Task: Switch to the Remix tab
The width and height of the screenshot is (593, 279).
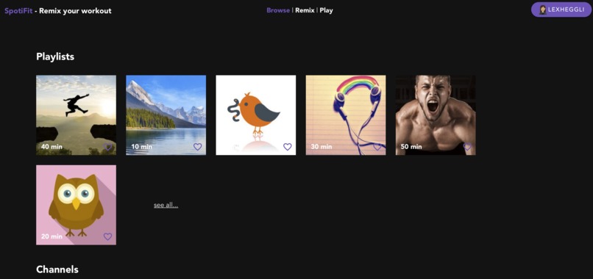Action: pyautogui.click(x=305, y=10)
